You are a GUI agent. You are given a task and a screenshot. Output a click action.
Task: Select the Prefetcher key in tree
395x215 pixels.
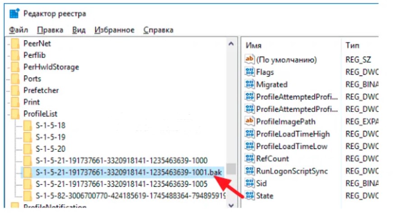click(x=41, y=90)
